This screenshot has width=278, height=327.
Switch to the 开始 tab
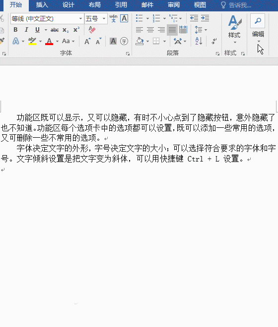[x=16, y=5]
